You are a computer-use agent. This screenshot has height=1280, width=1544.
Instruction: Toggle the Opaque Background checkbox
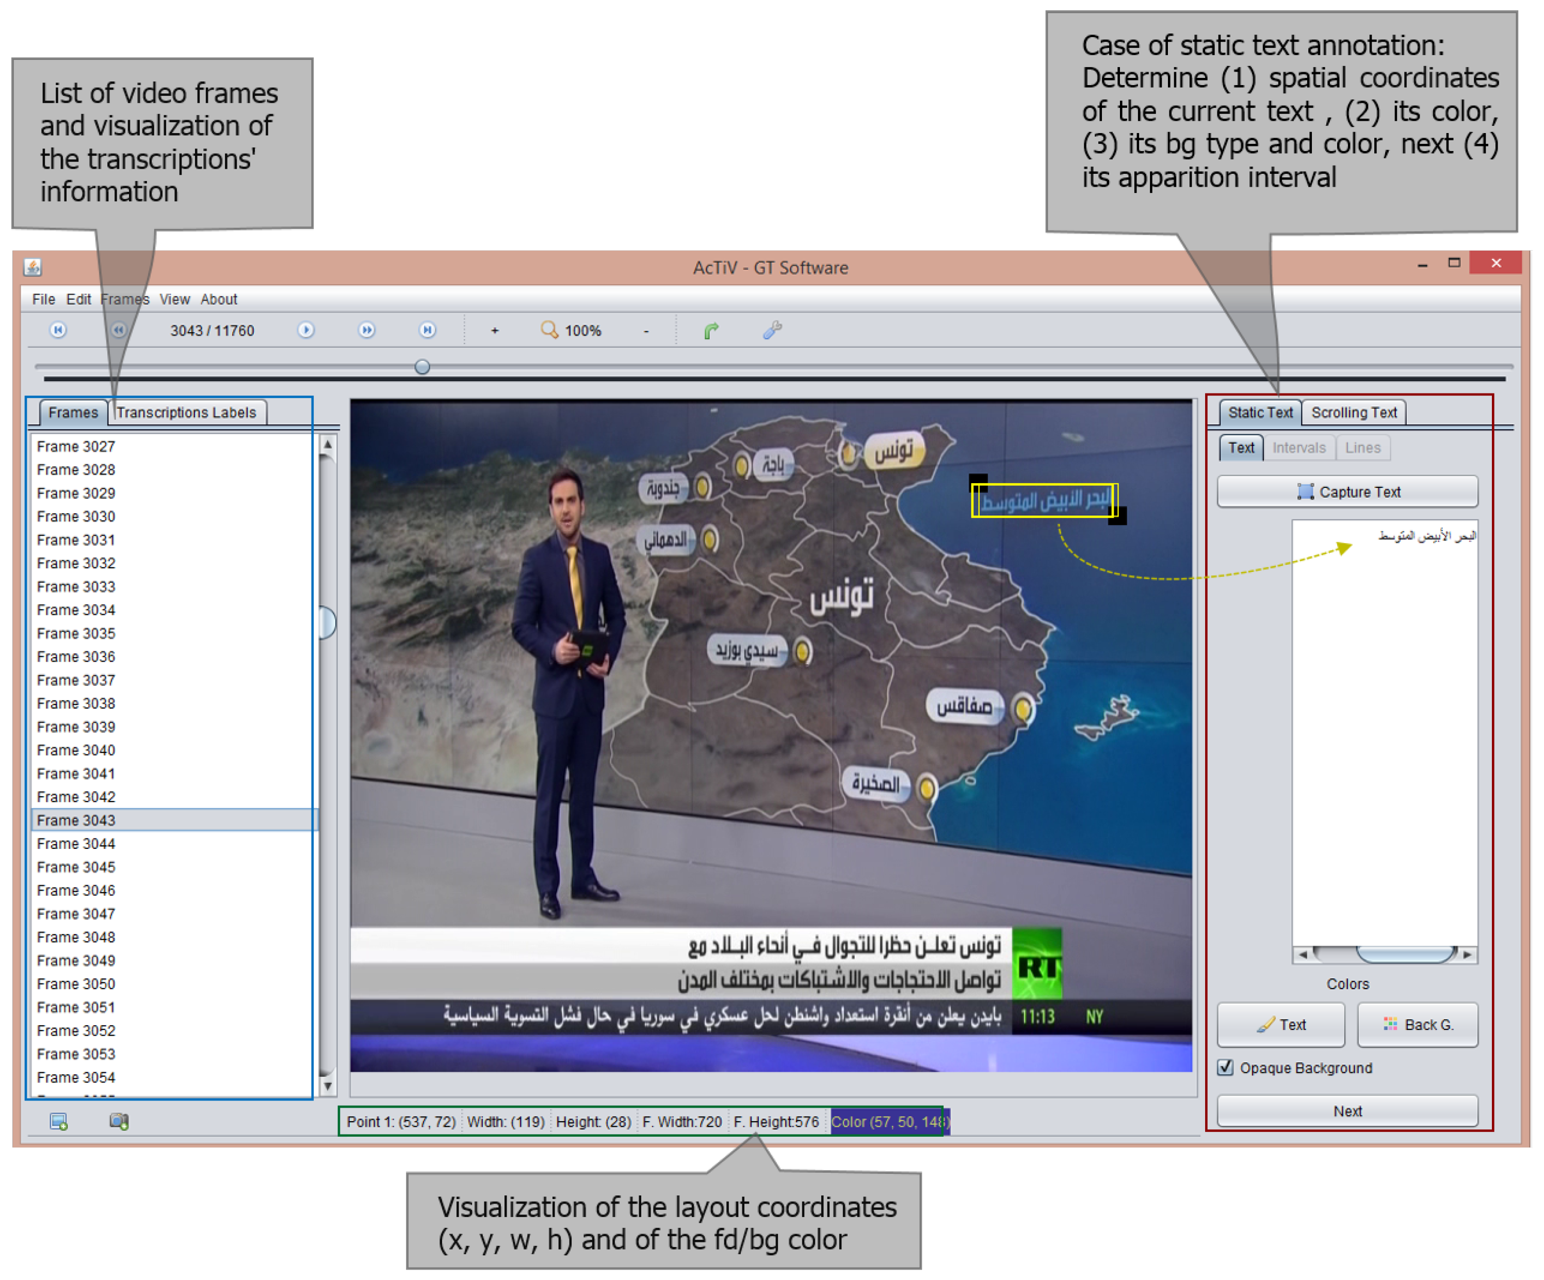point(1225,1067)
